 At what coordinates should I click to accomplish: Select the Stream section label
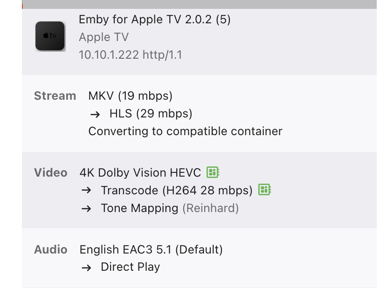tap(55, 96)
